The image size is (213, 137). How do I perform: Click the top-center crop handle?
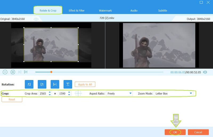pyautogui.click(x=51, y=28)
